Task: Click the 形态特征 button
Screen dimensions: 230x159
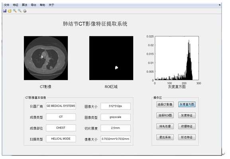Action: 187,137
